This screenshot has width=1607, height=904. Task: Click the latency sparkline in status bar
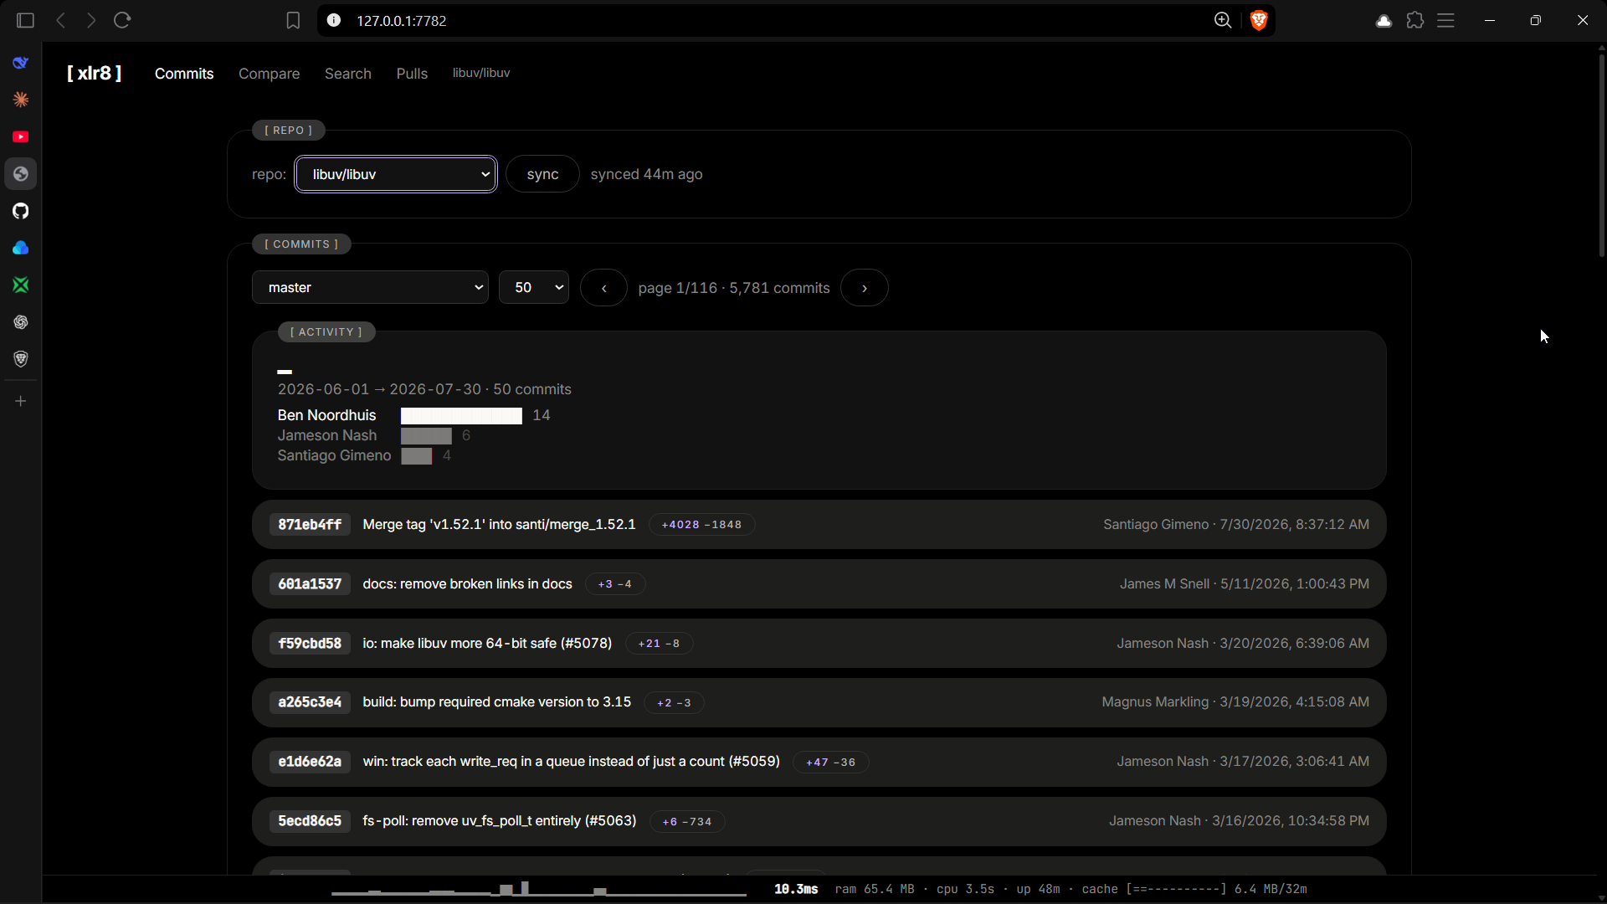click(x=539, y=889)
